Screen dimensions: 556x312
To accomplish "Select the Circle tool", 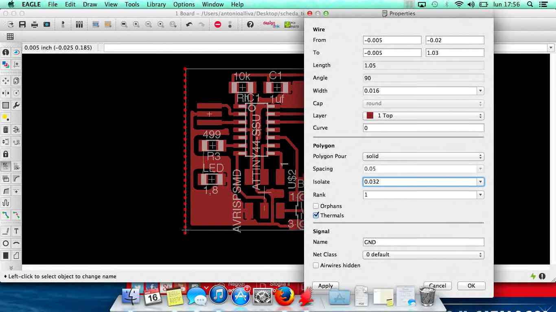I will [x=6, y=243].
